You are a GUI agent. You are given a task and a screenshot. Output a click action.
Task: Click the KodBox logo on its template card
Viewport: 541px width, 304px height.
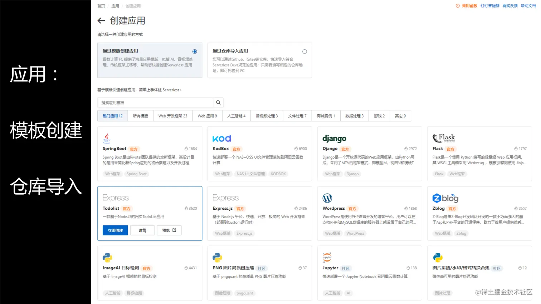[221, 138]
